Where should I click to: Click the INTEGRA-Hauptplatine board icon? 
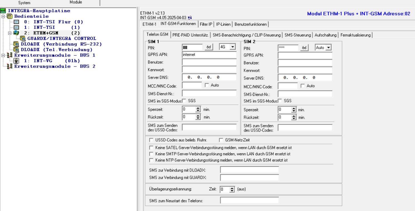click(x=3, y=11)
